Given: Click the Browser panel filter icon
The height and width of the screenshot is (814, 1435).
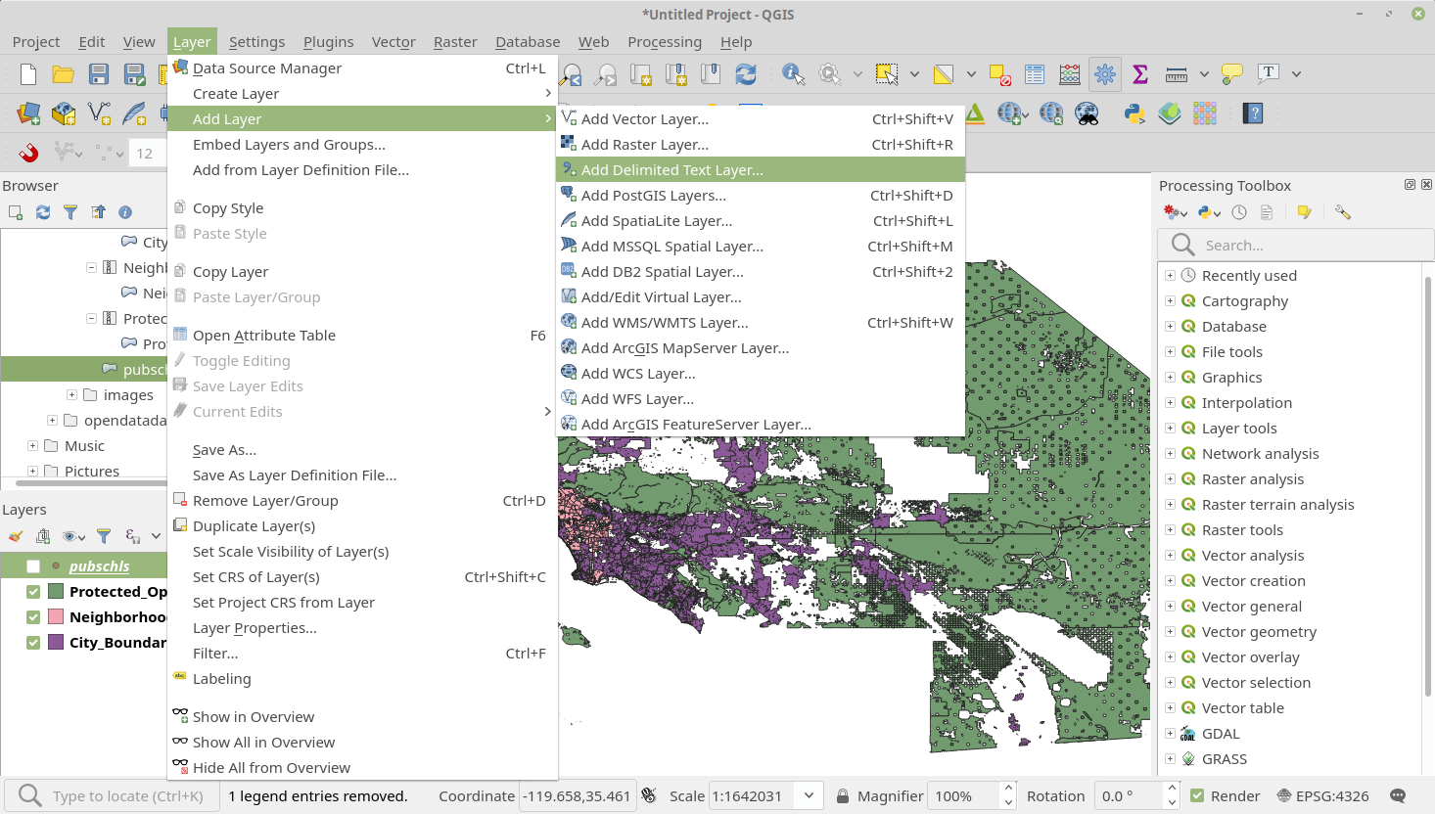Looking at the screenshot, I should [x=70, y=212].
